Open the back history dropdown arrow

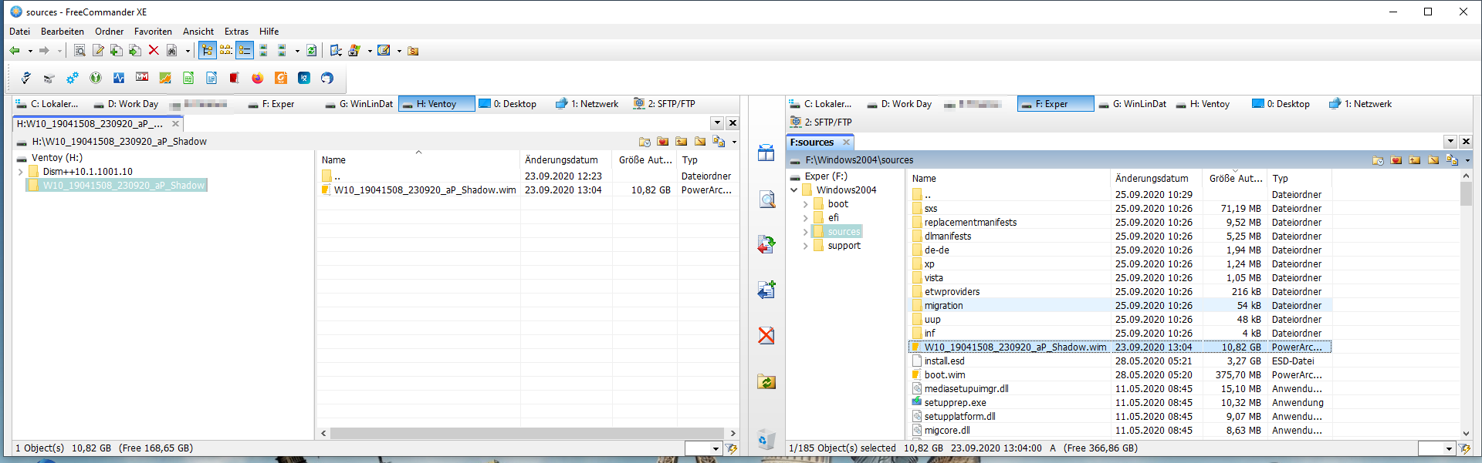(x=30, y=52)
